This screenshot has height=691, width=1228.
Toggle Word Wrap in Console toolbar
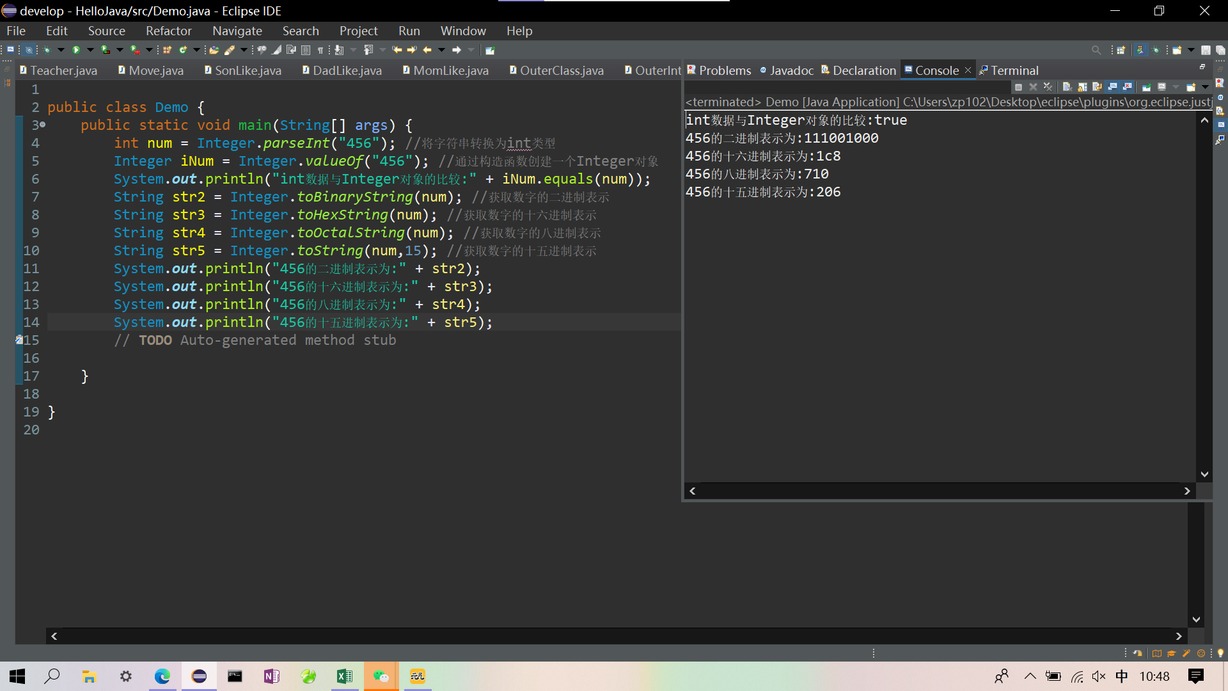pos(1097,87)
